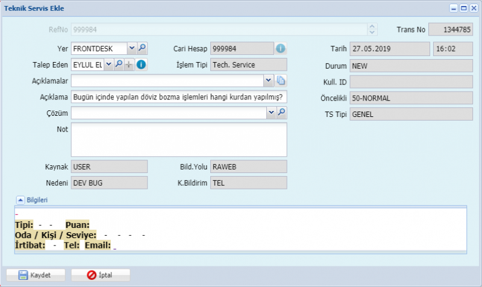
Task: Open the Talep Eden dropdown arrow
Action: tap(108, 65)
